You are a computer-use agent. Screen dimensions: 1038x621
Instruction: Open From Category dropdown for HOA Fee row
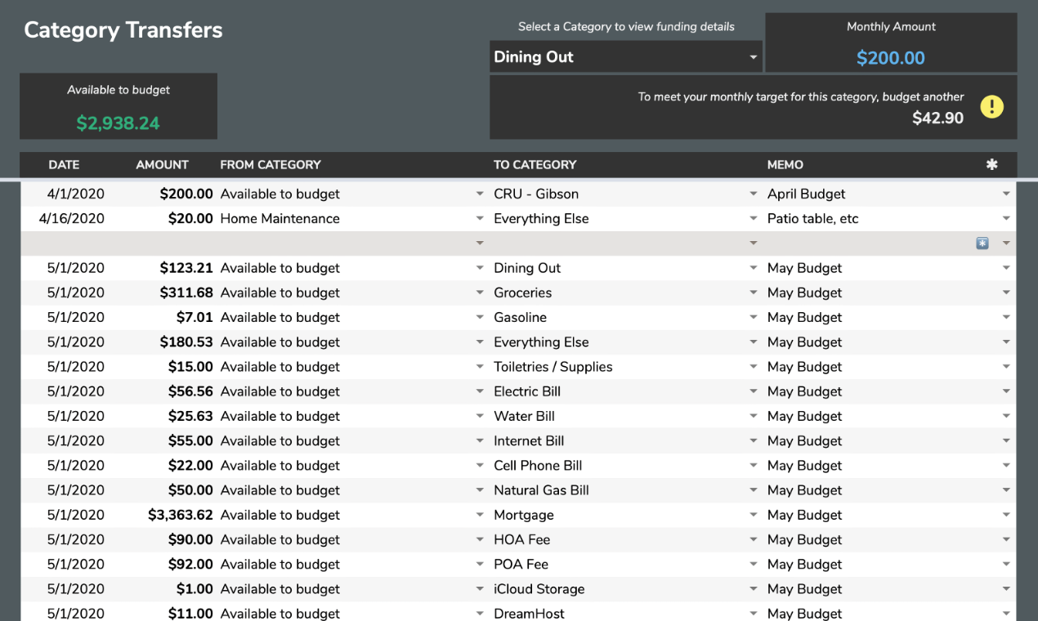tap(480, 539)
